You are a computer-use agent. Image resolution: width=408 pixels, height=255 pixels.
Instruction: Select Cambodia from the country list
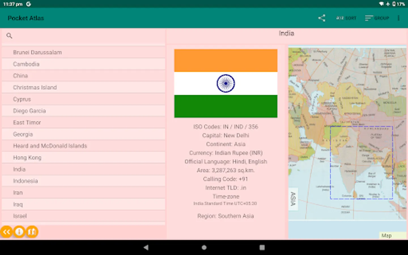click(x=84, y=64)
